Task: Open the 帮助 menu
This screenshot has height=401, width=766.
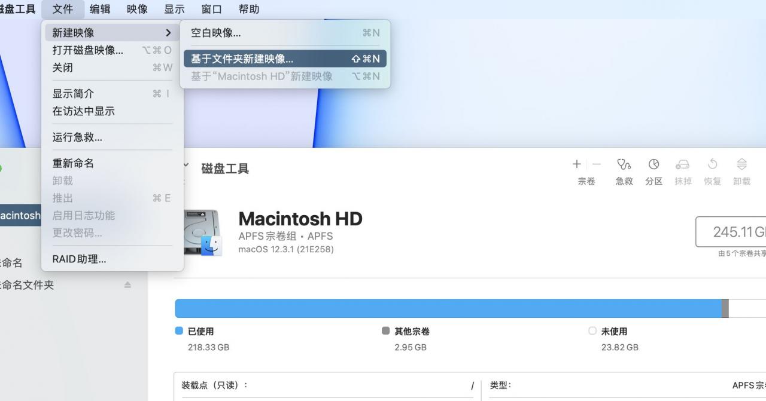Action: pyautogui.click(x=248, y=9)
